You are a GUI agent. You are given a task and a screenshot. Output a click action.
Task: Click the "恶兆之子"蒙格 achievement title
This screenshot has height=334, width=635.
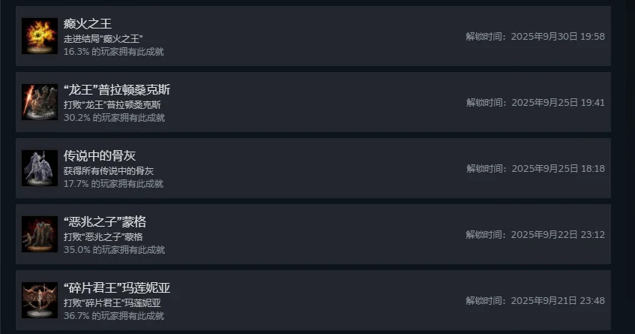105,221
